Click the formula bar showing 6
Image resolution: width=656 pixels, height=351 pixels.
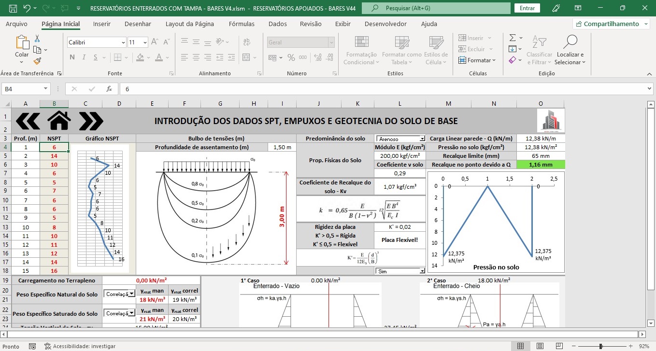pos(384,89)
